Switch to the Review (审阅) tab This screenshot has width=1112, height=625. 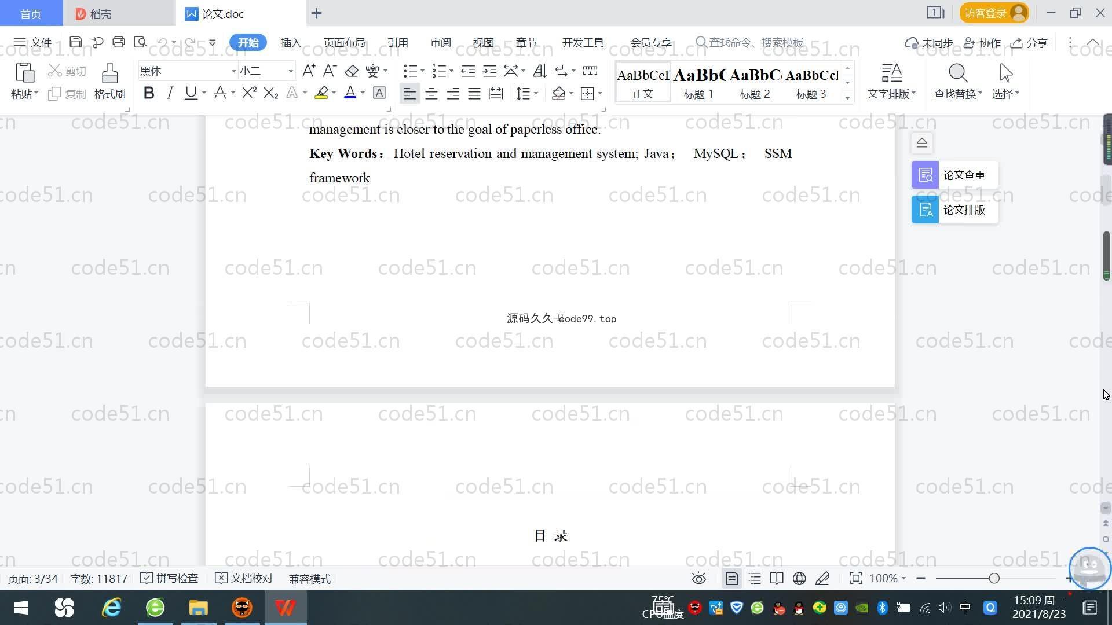point(440,42)
